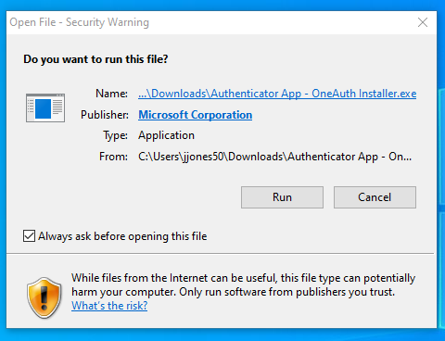This screenshot has height=341, width=445.
Task: Click the 'Always ask before opening this file' label
Action: click(122, 236)
